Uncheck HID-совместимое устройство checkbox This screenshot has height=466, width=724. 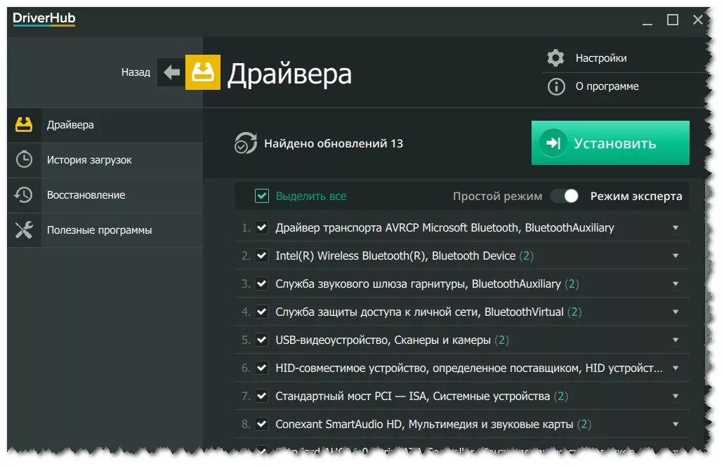click(262, 368)
